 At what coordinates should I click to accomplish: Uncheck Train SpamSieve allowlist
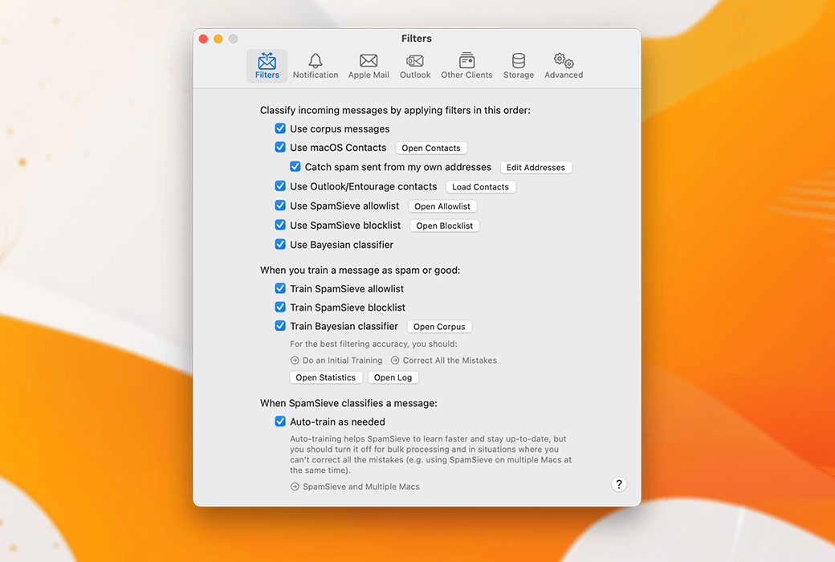click(280, 288)
